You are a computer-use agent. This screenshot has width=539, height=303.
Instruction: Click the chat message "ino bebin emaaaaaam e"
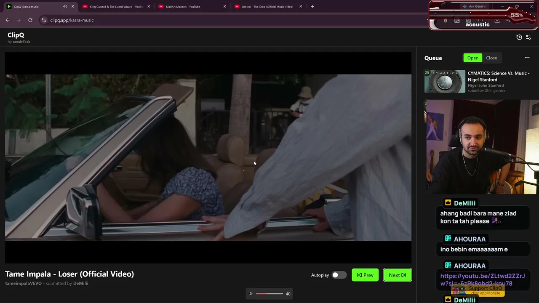(474, 249)
